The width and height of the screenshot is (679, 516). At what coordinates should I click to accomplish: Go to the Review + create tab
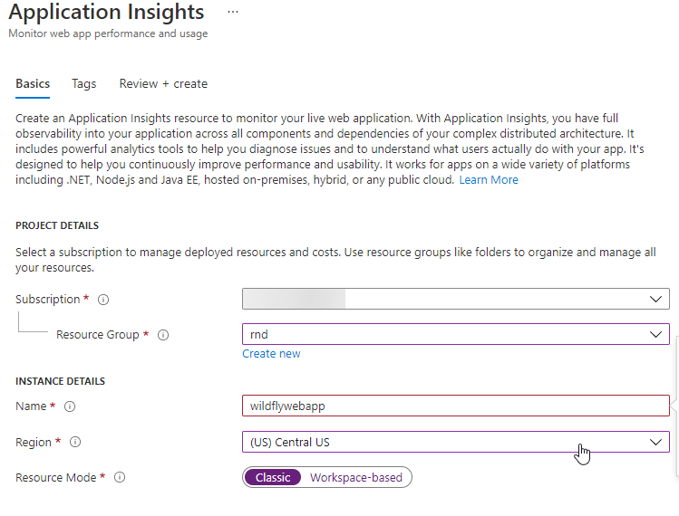(163, 83)
